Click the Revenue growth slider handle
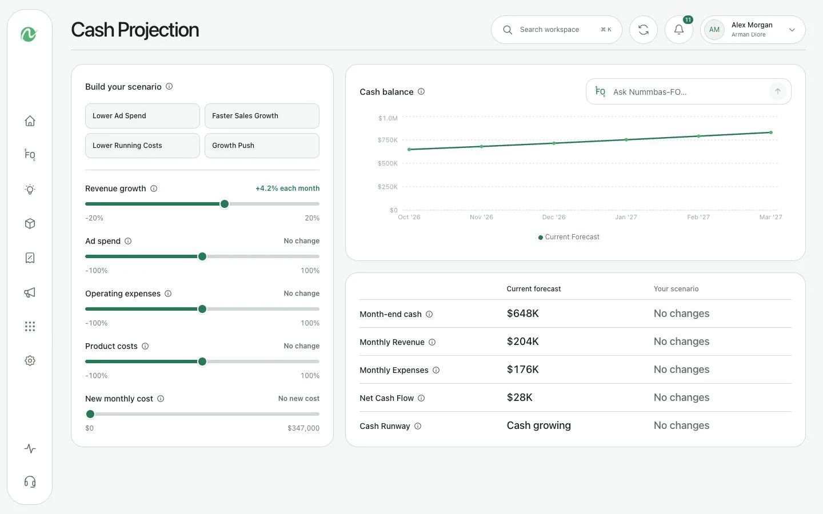 (225, 204)
